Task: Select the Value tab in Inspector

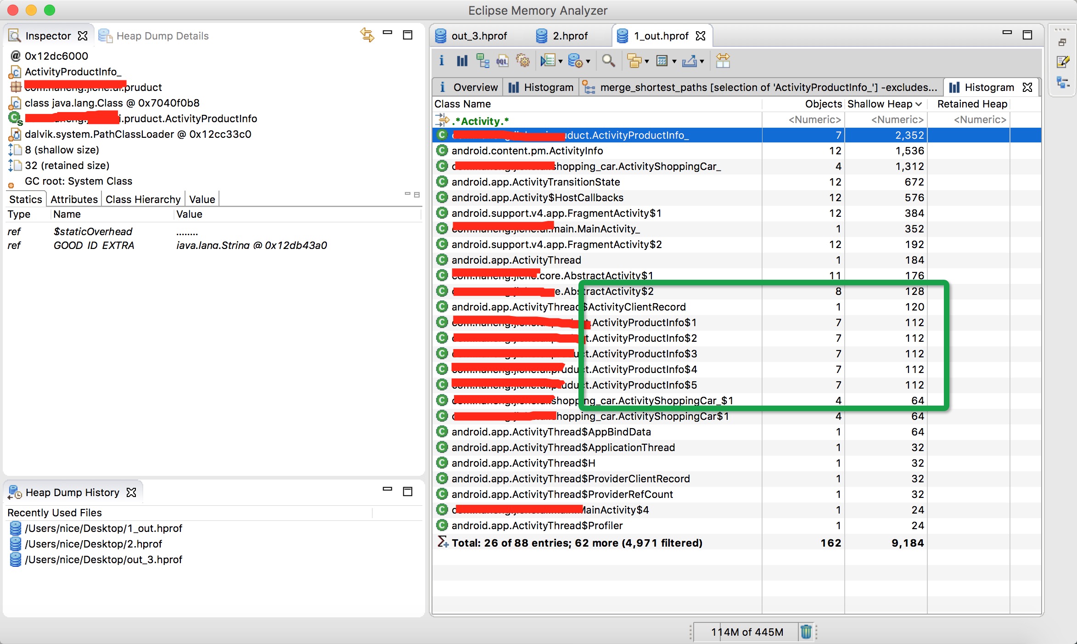Action: coord(202,199)
